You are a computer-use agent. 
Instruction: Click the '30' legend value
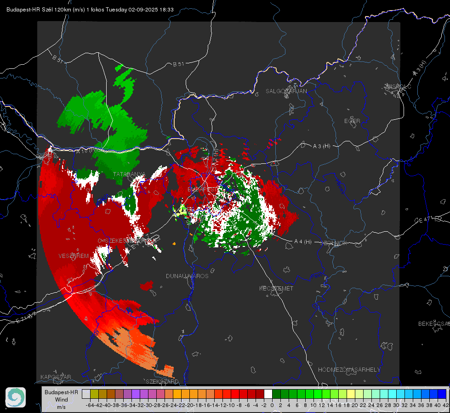click(x=396, y=405)
